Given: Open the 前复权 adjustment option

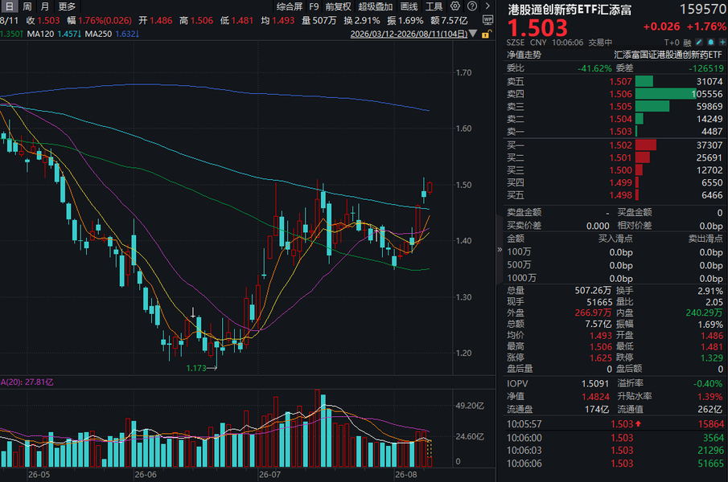Looking at the screenshot, I should (x=338, y=6).
